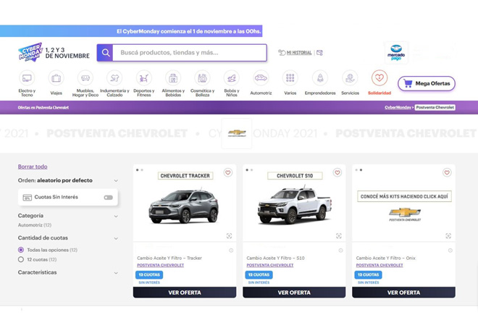This screenshot has height=333, width=478.
Task: Select the 12 cuotas radio option
Action: pos(21,259)
